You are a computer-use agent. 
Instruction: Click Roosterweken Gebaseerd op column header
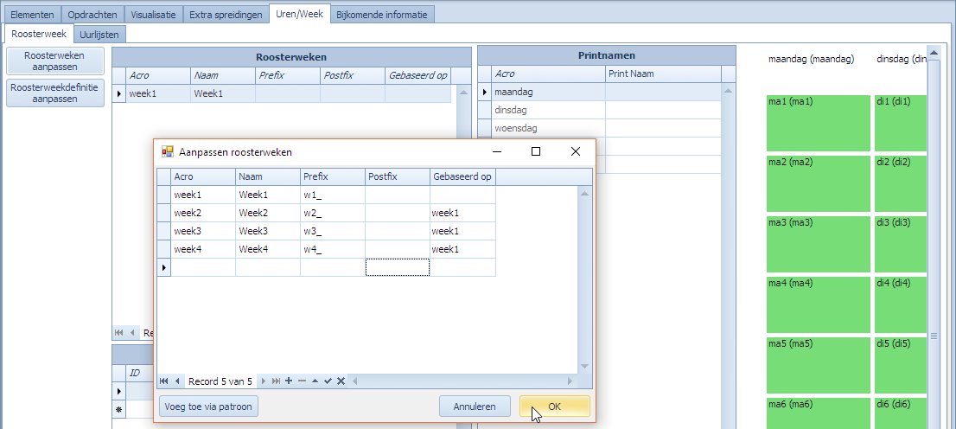(417, 75)
